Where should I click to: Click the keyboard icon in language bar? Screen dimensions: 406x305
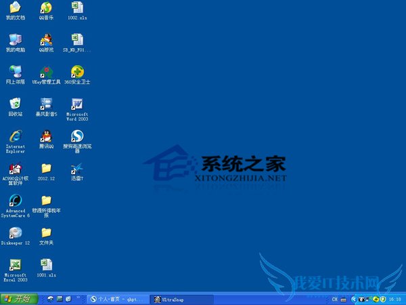coord(343,300)
